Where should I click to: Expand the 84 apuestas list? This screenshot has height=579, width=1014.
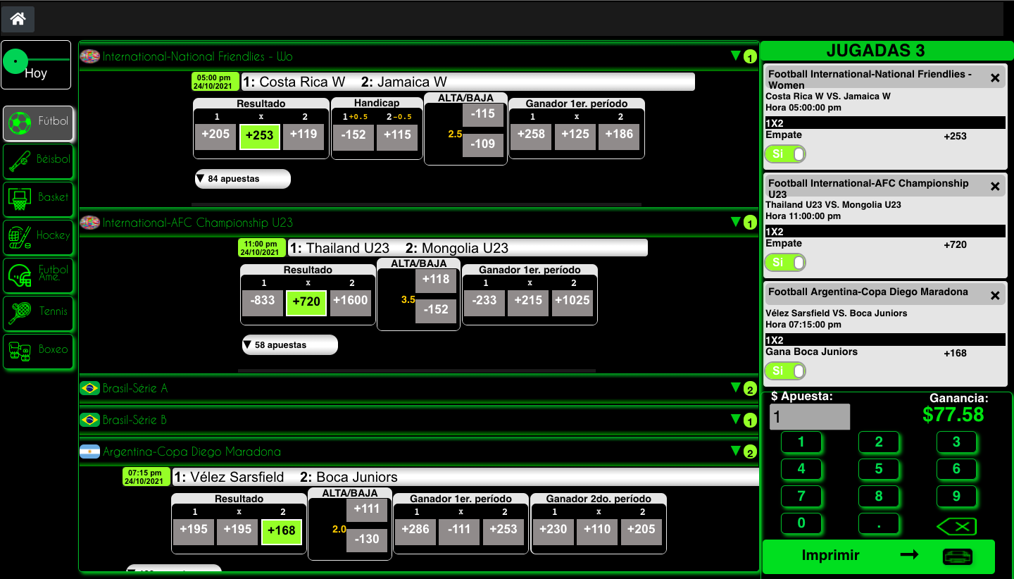tap(242, 179)
